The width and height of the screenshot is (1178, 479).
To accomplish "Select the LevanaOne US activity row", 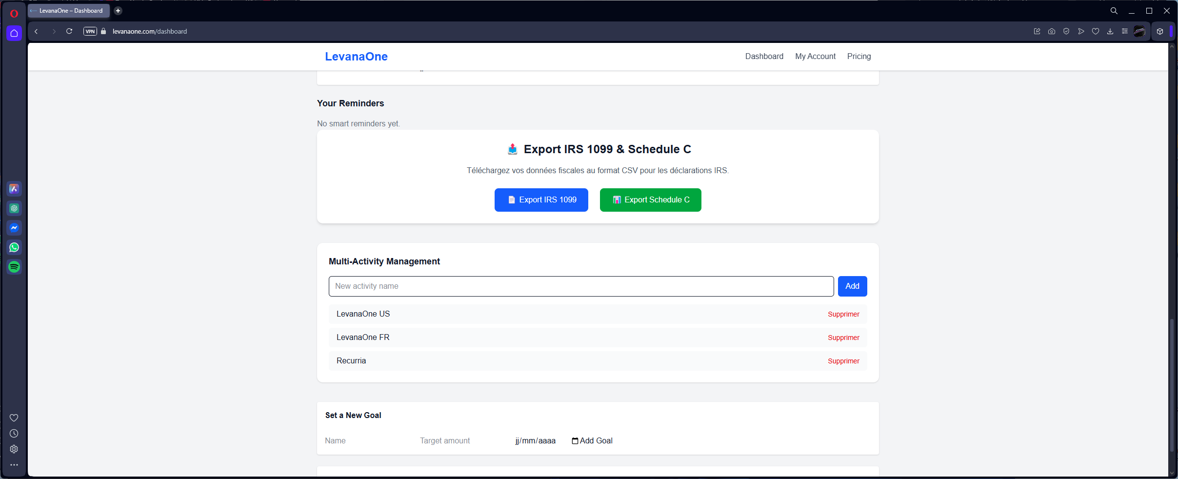I will [x=598, y=314].
